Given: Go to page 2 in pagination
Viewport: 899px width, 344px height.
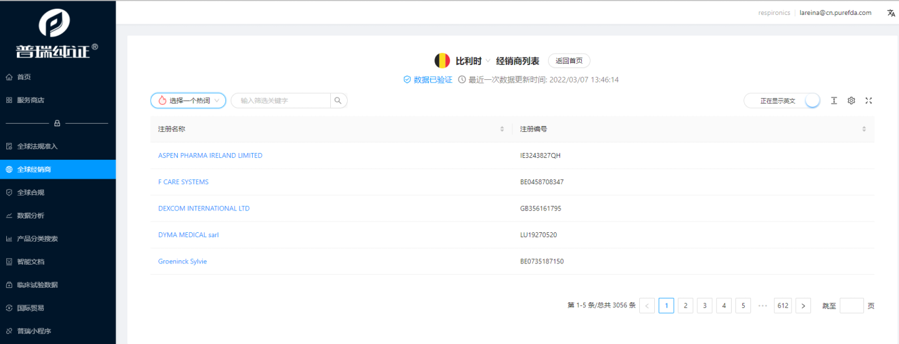Looking at the screenshot, I should 685,305.
